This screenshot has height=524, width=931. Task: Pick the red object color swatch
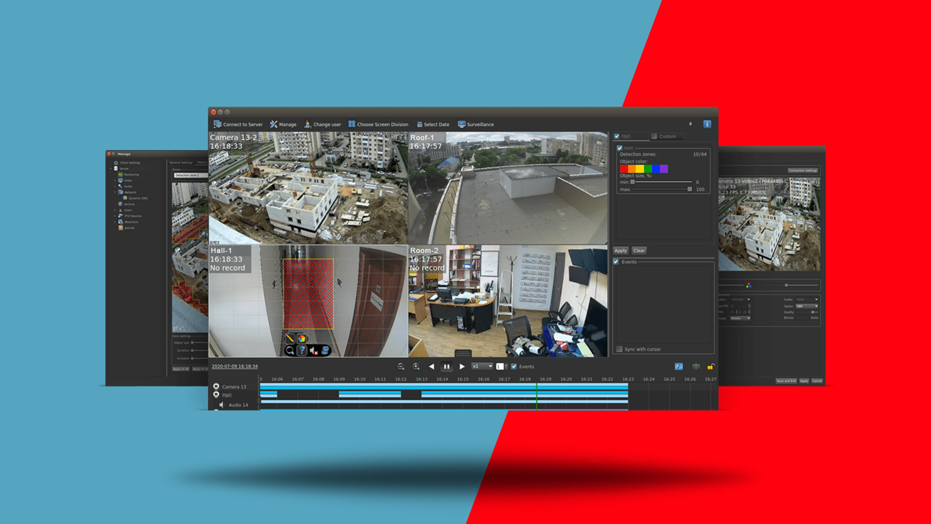[x=624, y=169]
